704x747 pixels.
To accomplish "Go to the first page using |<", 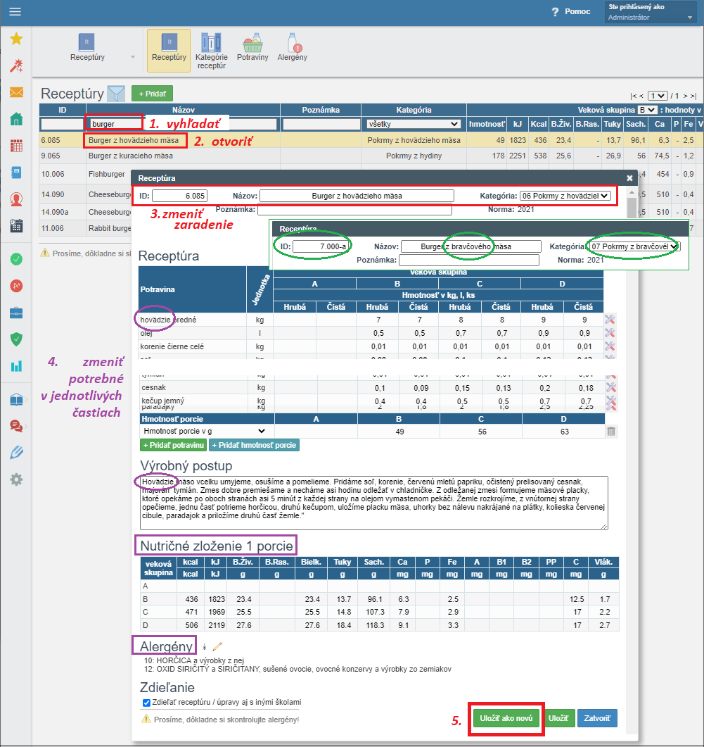I will coord(633,96).
